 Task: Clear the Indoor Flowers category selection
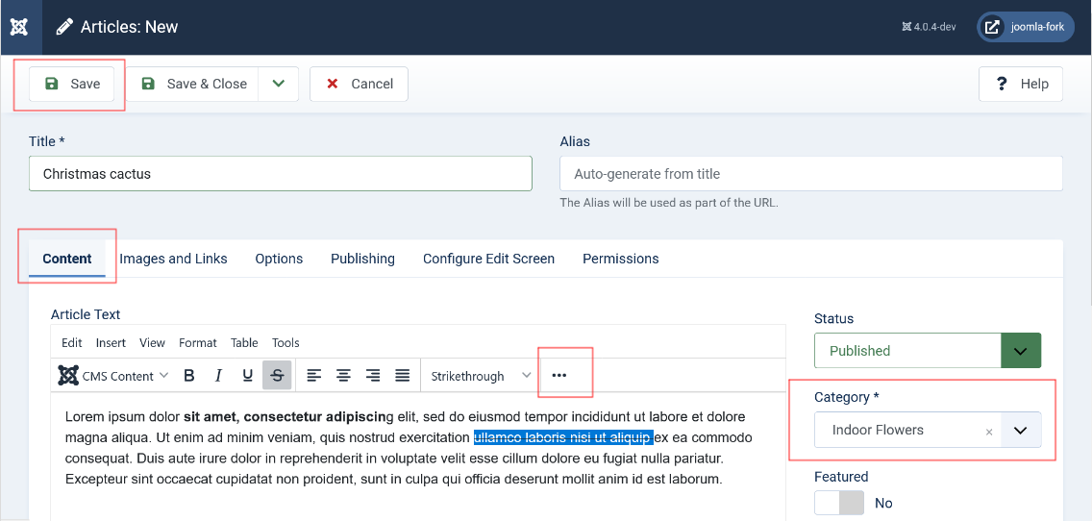click(x=989, y=432)
